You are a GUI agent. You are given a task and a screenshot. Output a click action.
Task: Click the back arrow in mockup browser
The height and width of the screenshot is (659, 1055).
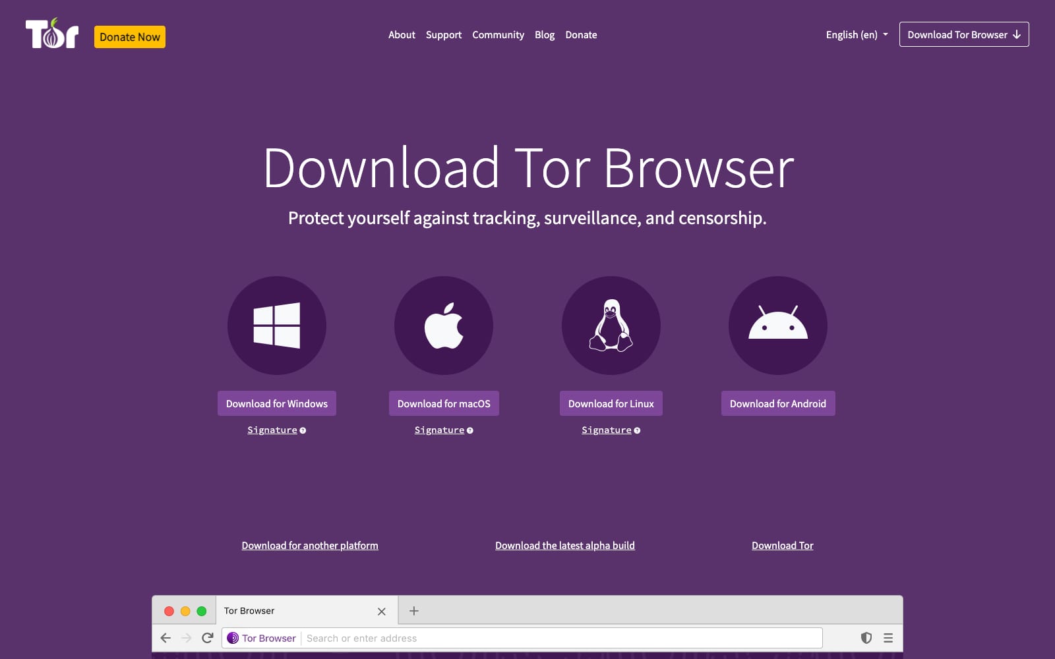point(166,638)
